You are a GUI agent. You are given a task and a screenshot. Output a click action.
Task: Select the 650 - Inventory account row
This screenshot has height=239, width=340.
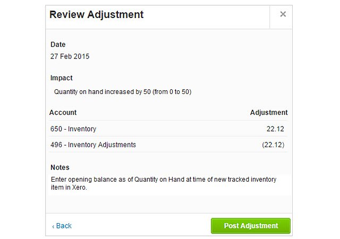point(73,129)
